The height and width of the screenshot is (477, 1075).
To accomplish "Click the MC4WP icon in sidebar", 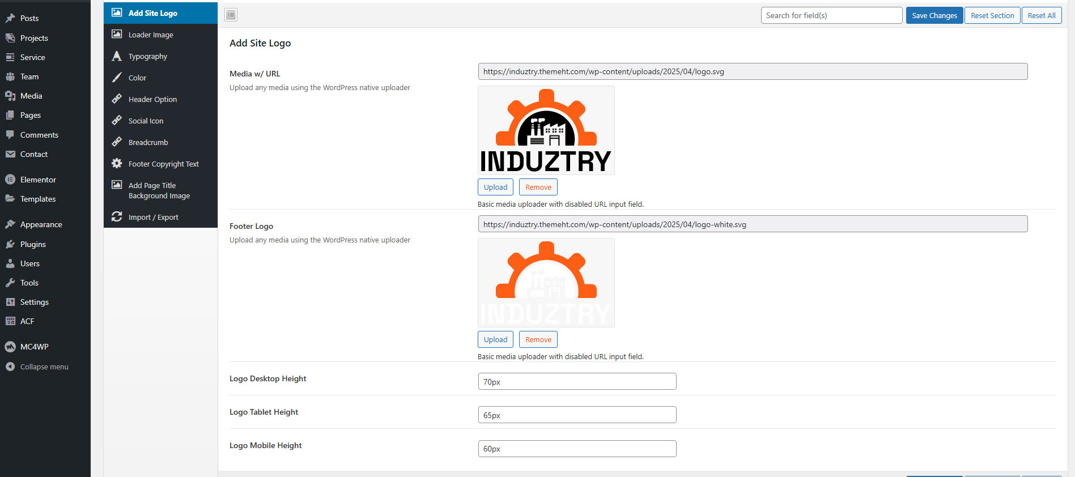I will 10,347.
